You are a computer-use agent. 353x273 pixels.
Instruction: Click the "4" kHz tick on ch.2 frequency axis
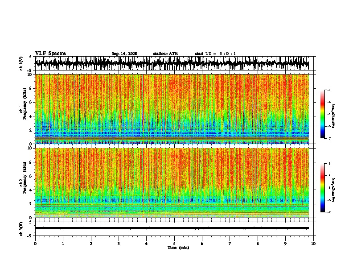click(x=31, y=190)
